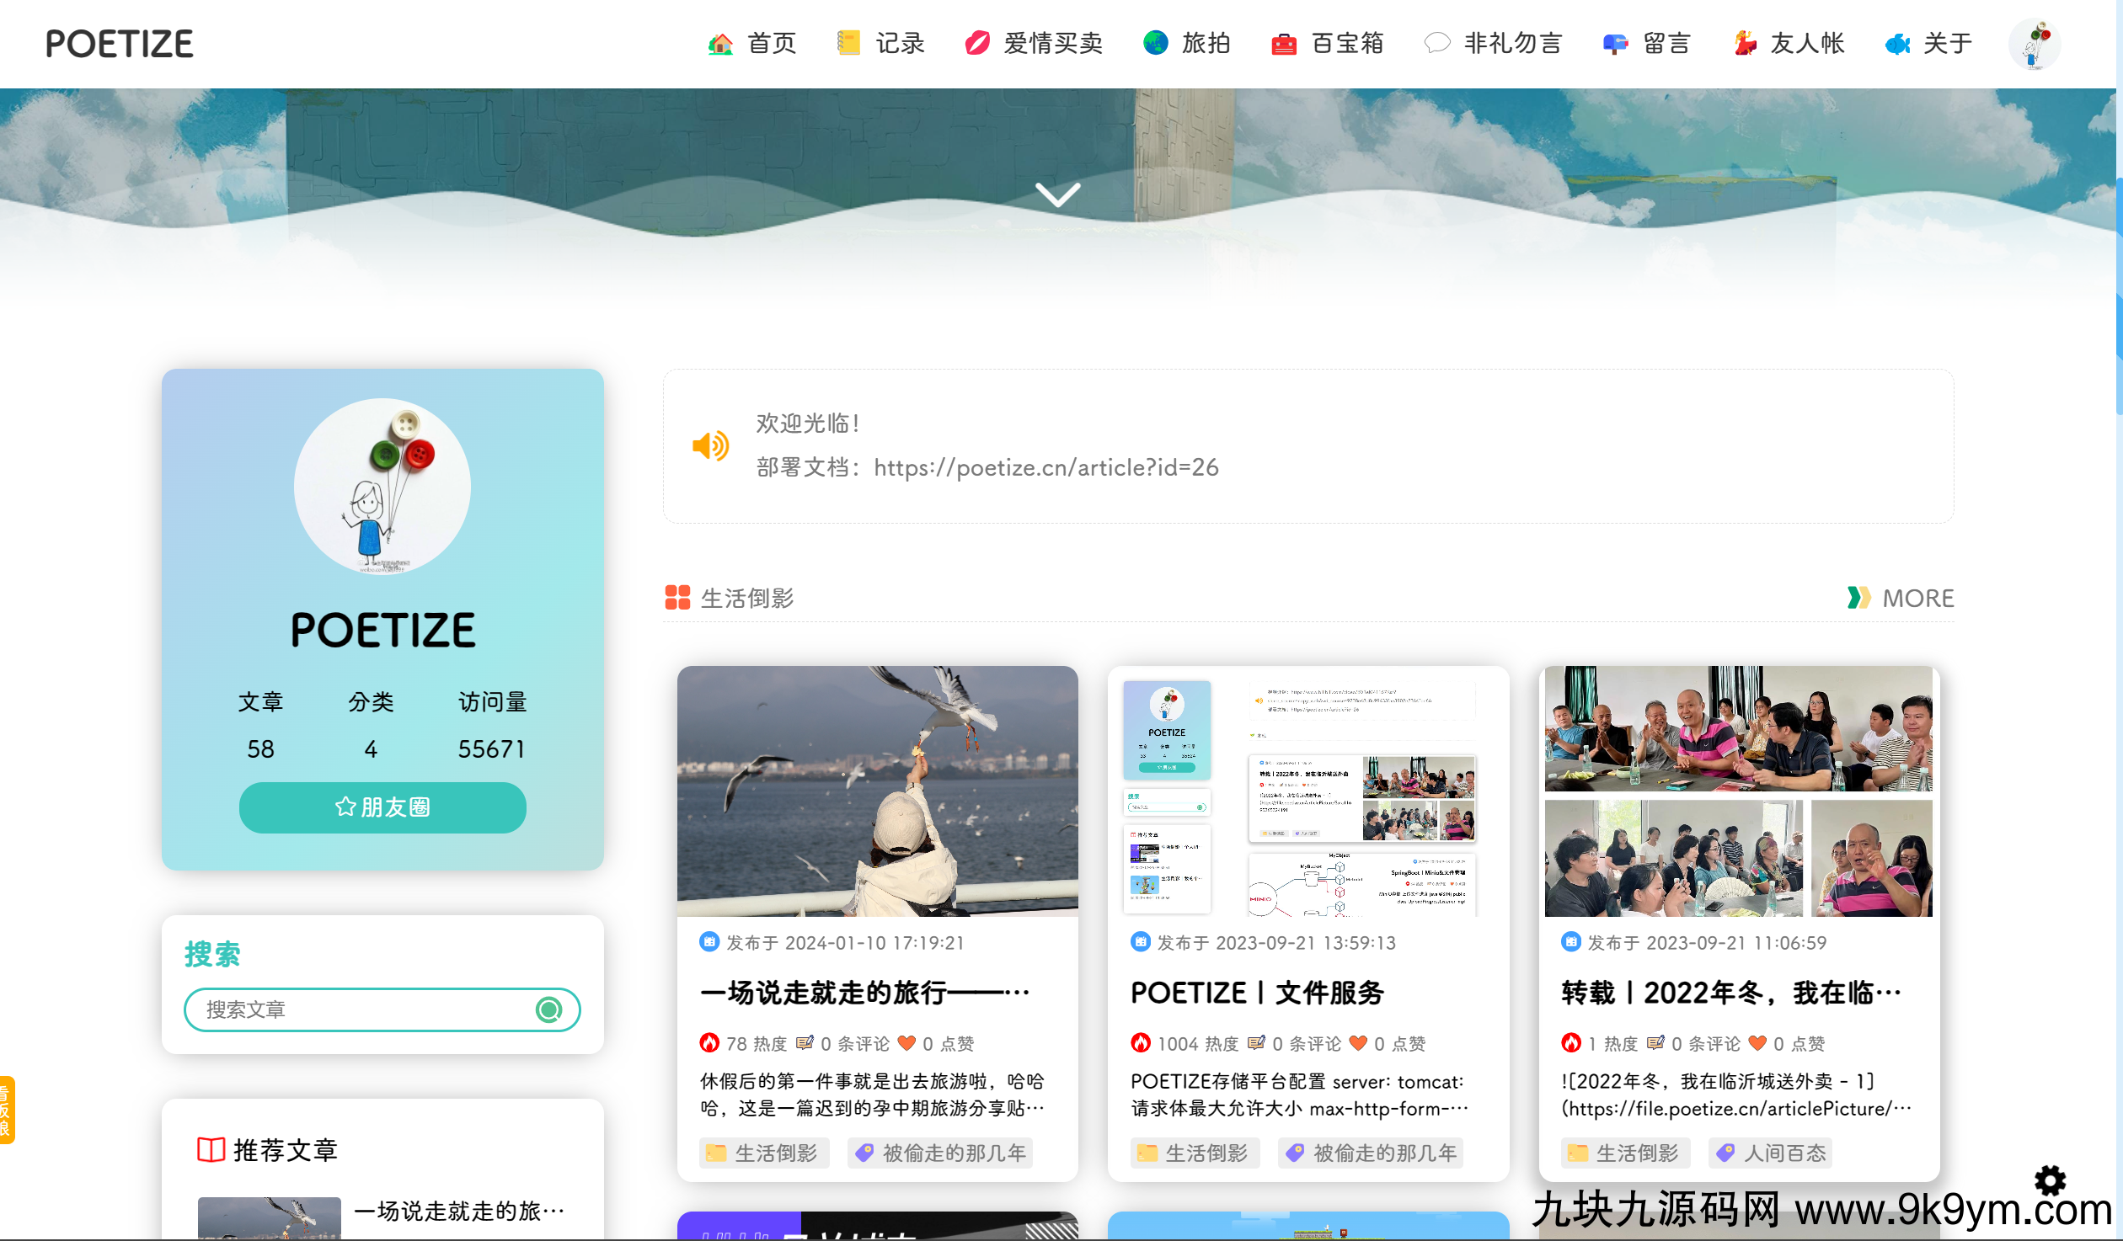Image resolution: width=2123 pixels, height=1241 pixels.
Task: Click the down chevron arrow on banner
Action: [1057, 194]
